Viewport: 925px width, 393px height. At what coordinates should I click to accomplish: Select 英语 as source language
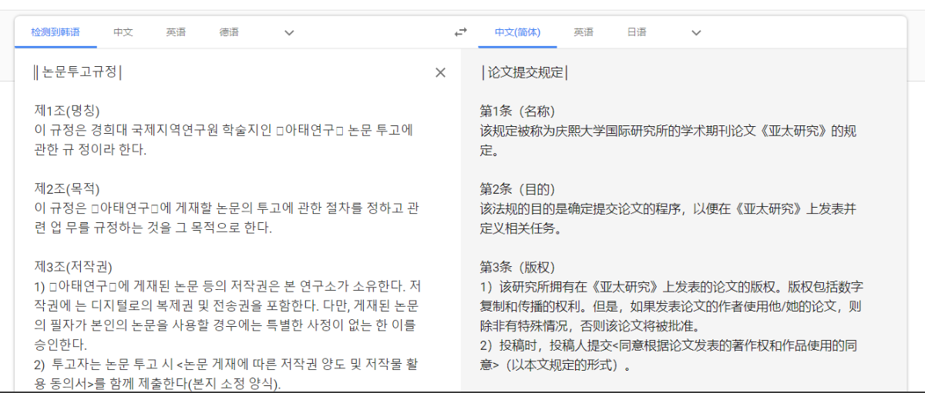point(176,32)
